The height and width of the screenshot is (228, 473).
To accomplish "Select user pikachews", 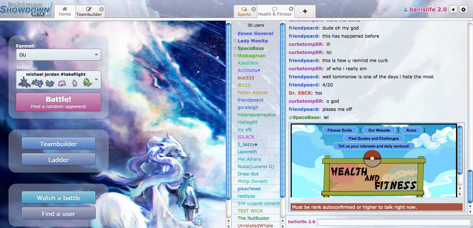I will 256,189.
